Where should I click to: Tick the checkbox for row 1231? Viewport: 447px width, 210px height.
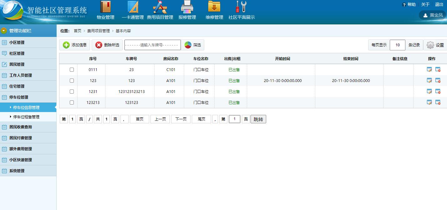[72, 92]
